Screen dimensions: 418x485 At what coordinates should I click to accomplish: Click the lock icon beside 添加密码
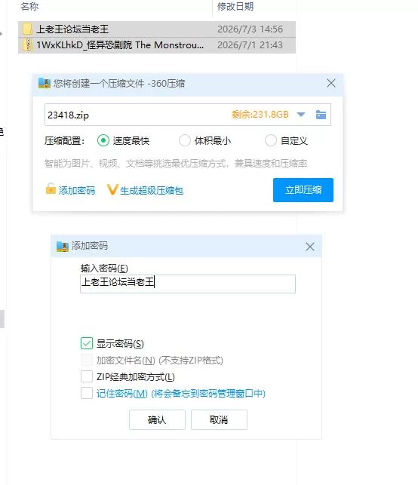[x=51, y=189]
